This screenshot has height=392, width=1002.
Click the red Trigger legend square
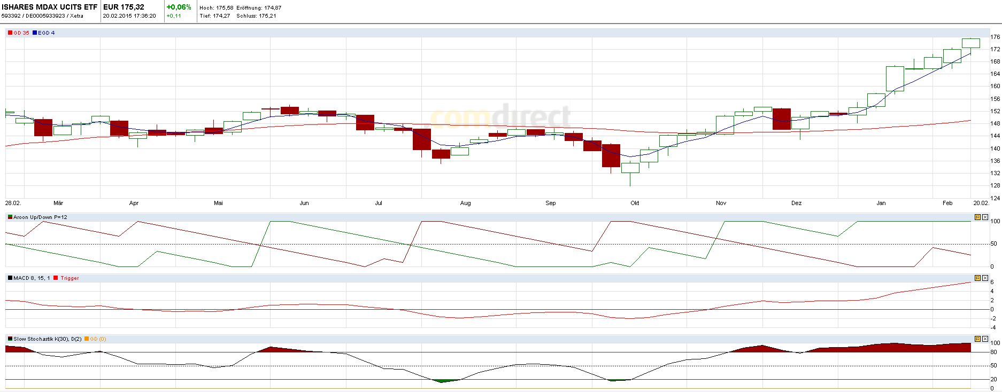point(56,278)
